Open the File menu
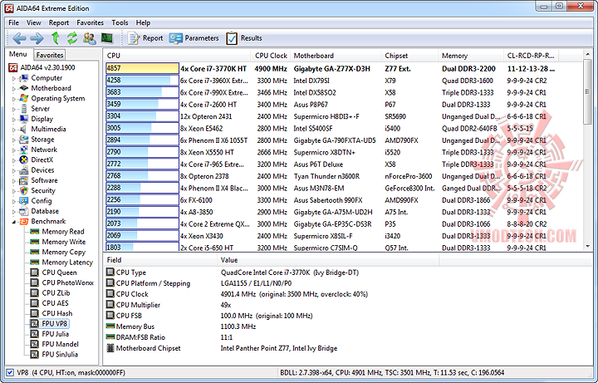598x383 pixels. 14,23
